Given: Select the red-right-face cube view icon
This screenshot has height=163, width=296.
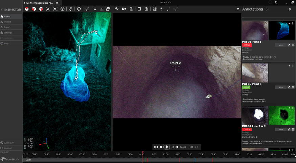Looking at the screenshot, I should click(41, 9).
